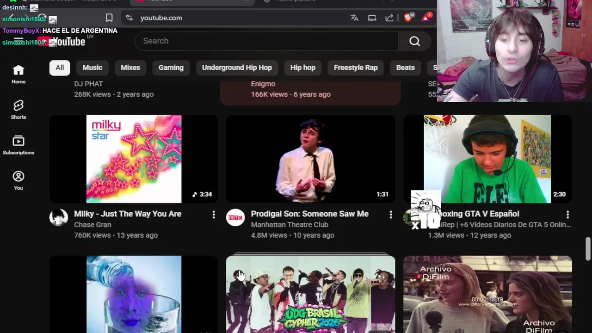
Task: Open Manhattan Theatre Club channel avatar
Action: point(235,217)
